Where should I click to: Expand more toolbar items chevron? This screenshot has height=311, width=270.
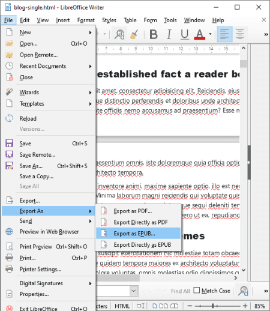[x=266, y=35]
